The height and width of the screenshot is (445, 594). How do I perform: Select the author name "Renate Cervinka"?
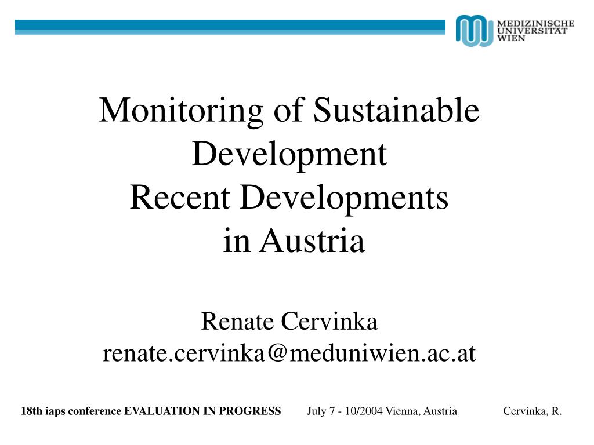pos(289,321)
